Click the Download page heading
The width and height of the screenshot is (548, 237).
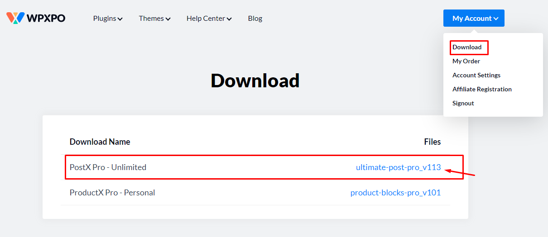pyautogui.click(x=255, y=81)
